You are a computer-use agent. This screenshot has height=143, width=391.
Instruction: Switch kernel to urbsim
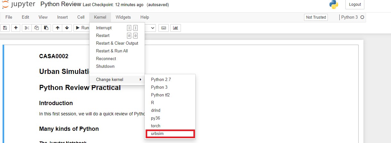click(x=170, y=134)
